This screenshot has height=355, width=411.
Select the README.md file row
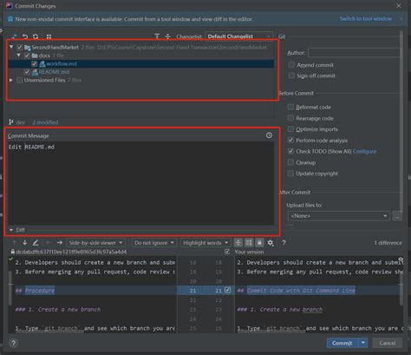[141, 72]
